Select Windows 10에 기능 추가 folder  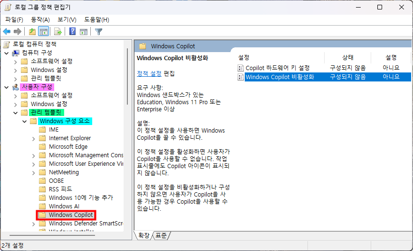tap(81, 197)
